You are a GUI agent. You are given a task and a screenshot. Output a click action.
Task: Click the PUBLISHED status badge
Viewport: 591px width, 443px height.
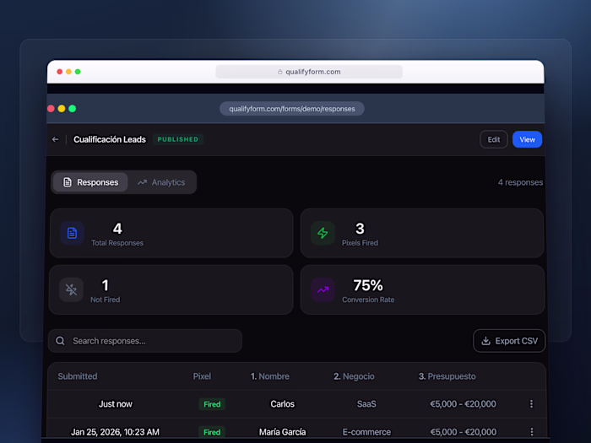click(178, 139)
